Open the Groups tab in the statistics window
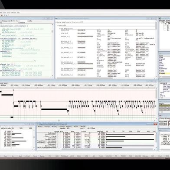 coord(47,127)
